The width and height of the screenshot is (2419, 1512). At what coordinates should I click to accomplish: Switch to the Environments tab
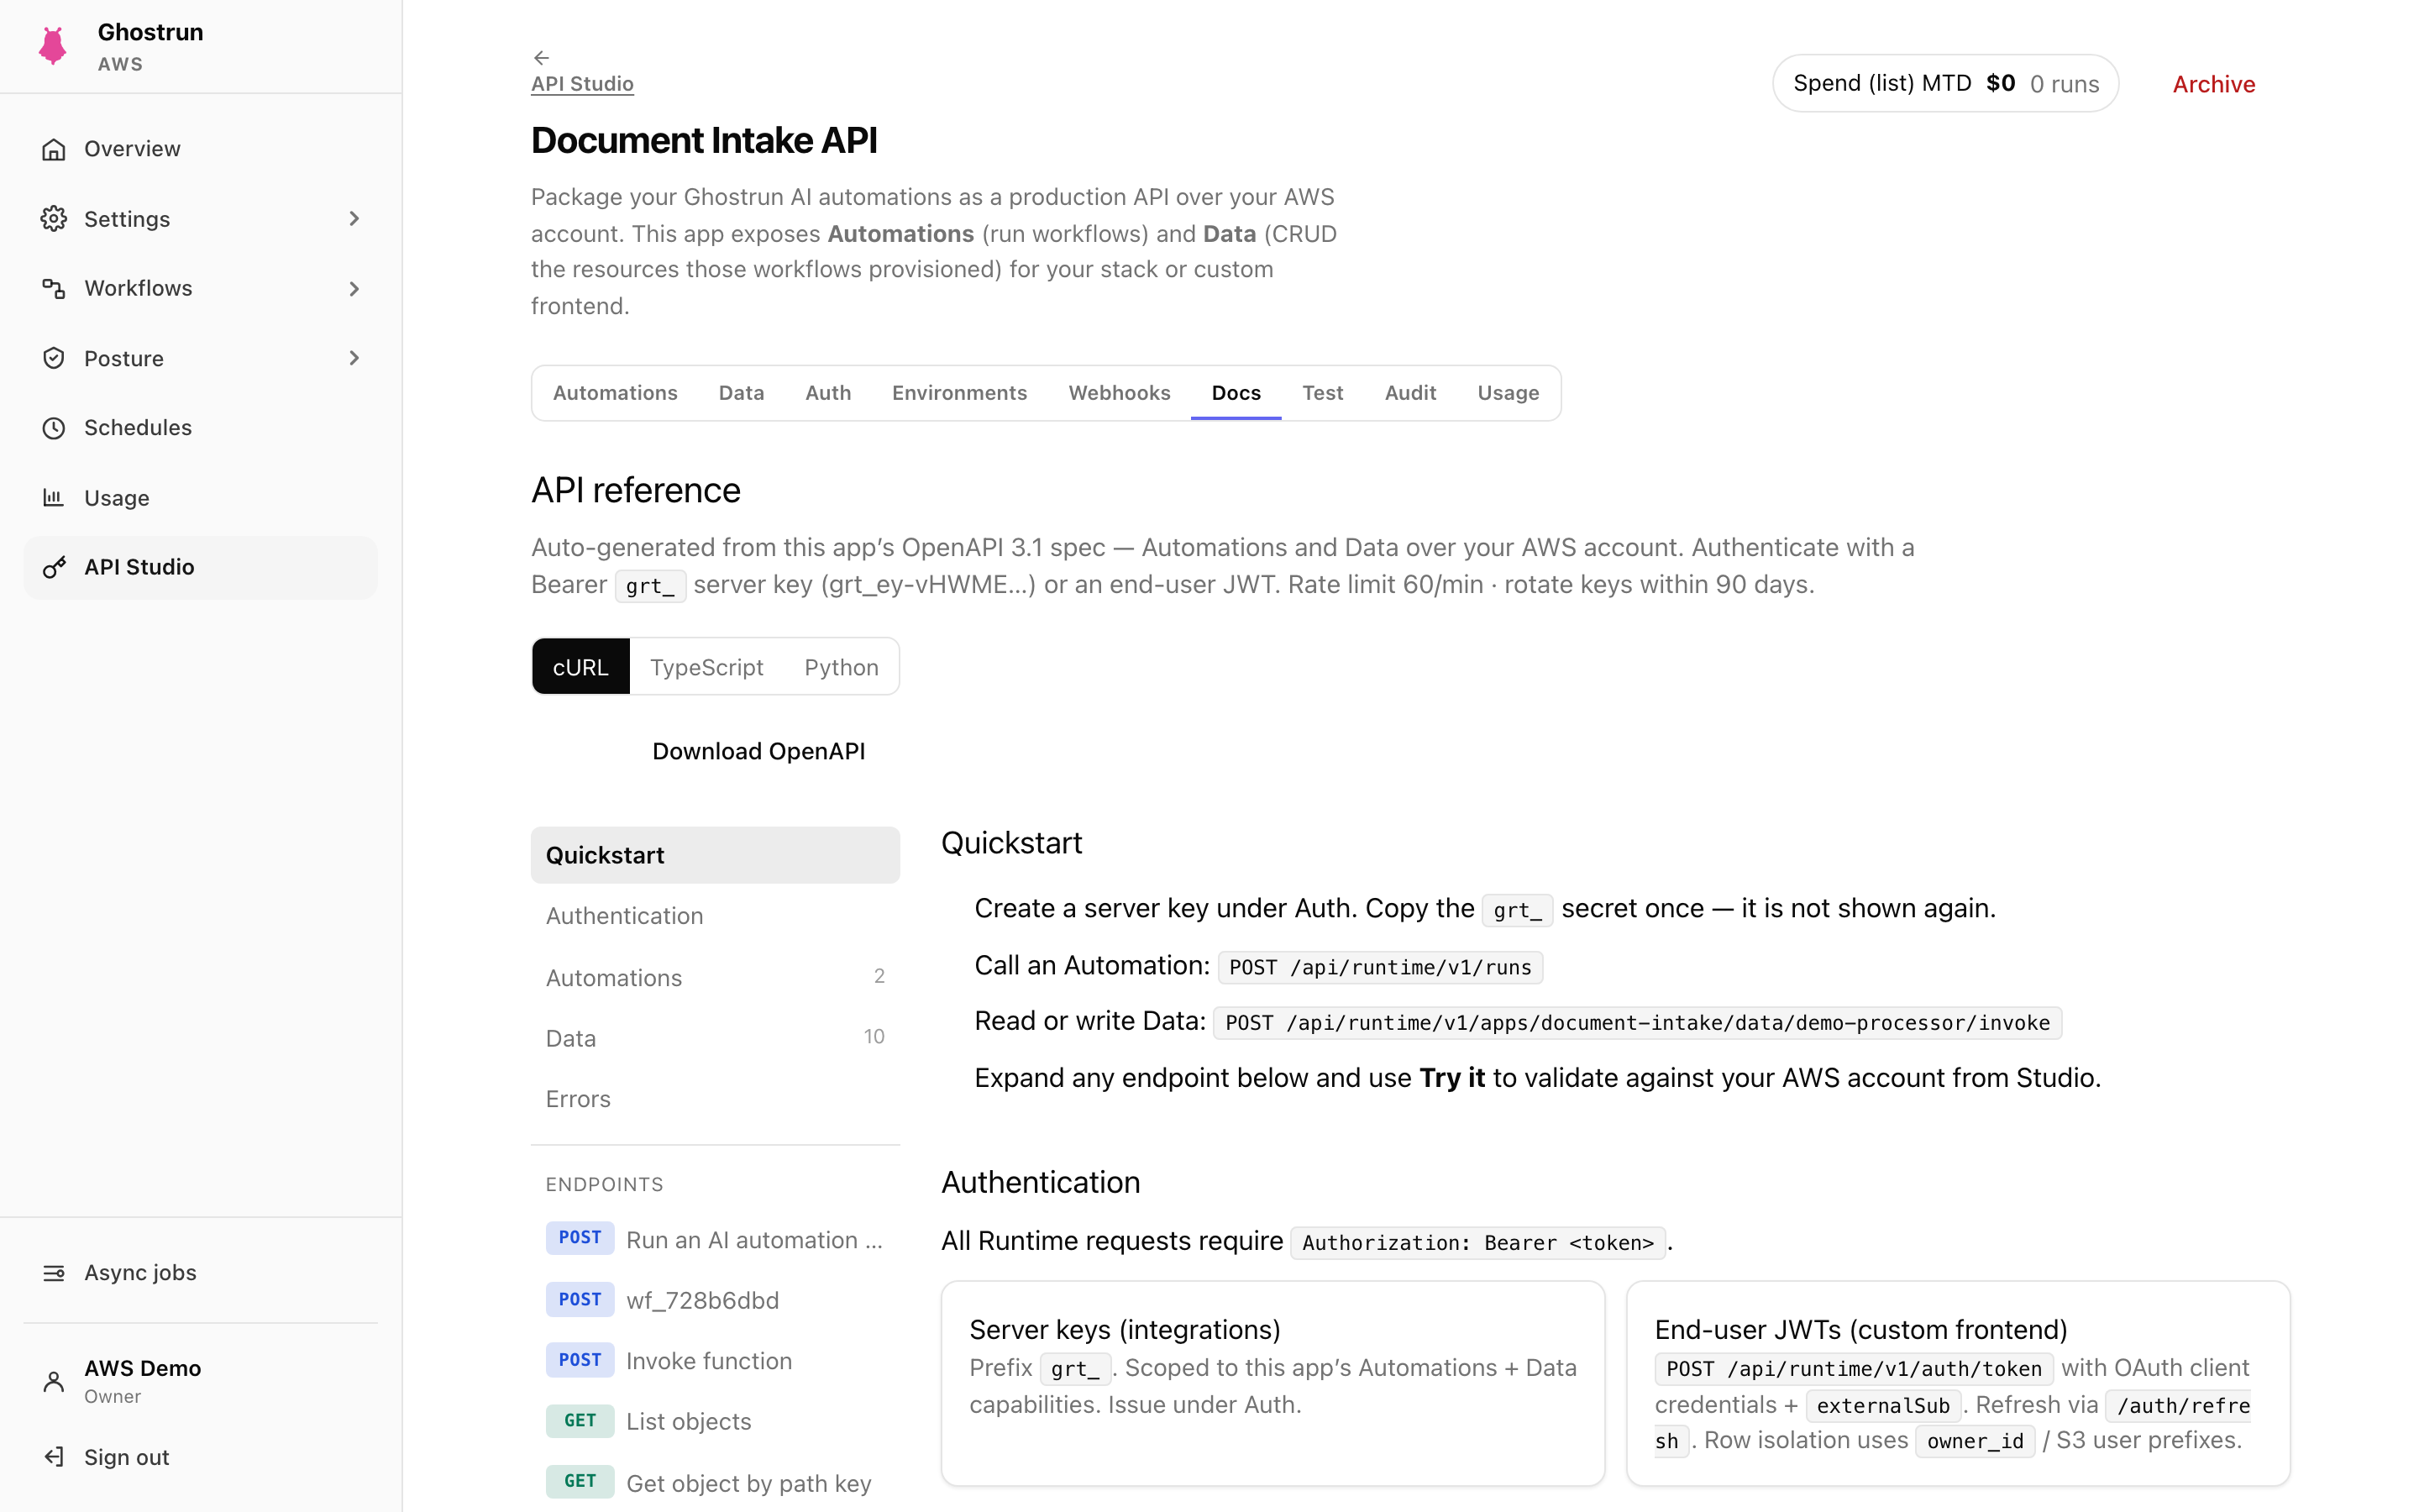tap(958, 393)
